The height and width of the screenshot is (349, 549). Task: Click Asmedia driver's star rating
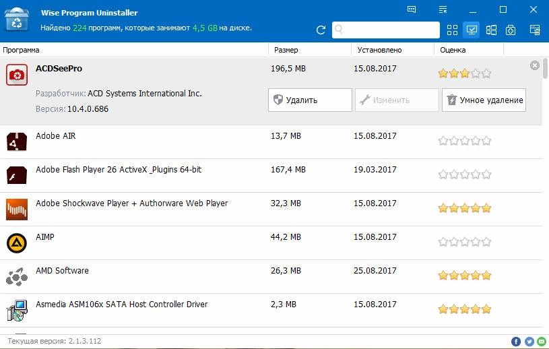tap(465, 309)
